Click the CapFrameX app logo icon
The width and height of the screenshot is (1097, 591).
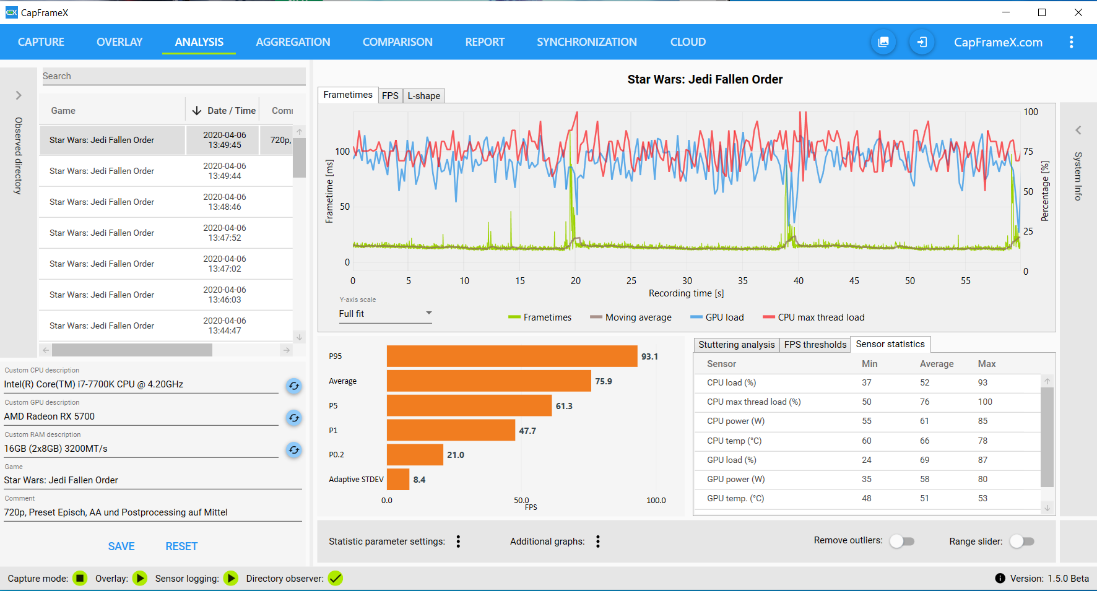pos(12,12)
